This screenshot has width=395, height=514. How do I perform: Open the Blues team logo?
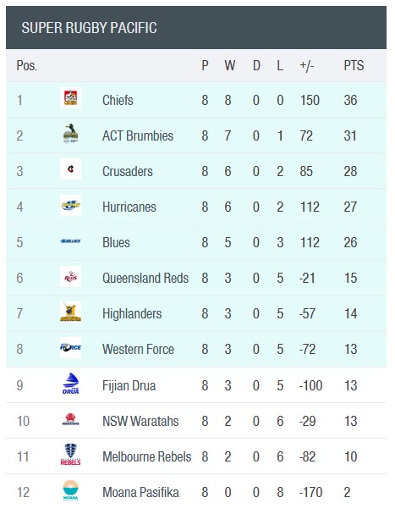pos(70,241)
